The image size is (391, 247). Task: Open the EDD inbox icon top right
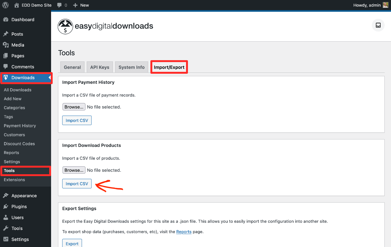click(378, 25)
